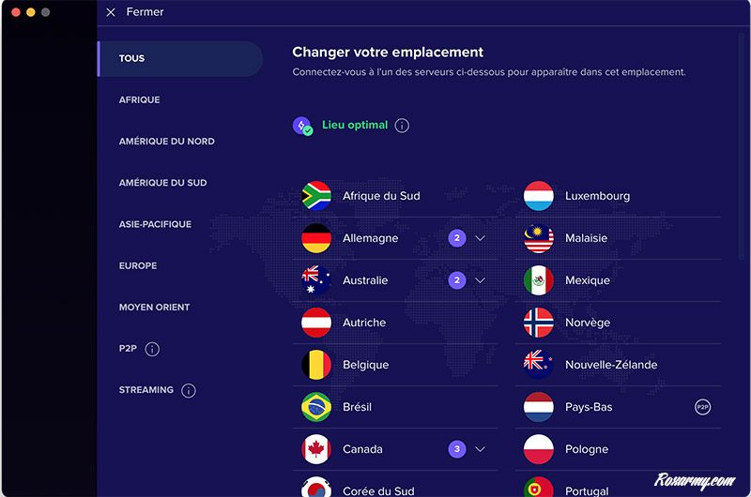The image size is (751, 497).
Task: Switch to the Asie-Pacifique tab
Action: (155, 224)
